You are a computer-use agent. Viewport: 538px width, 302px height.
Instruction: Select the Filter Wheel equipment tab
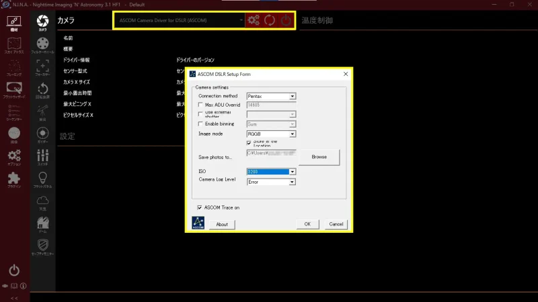coord(42,46)
